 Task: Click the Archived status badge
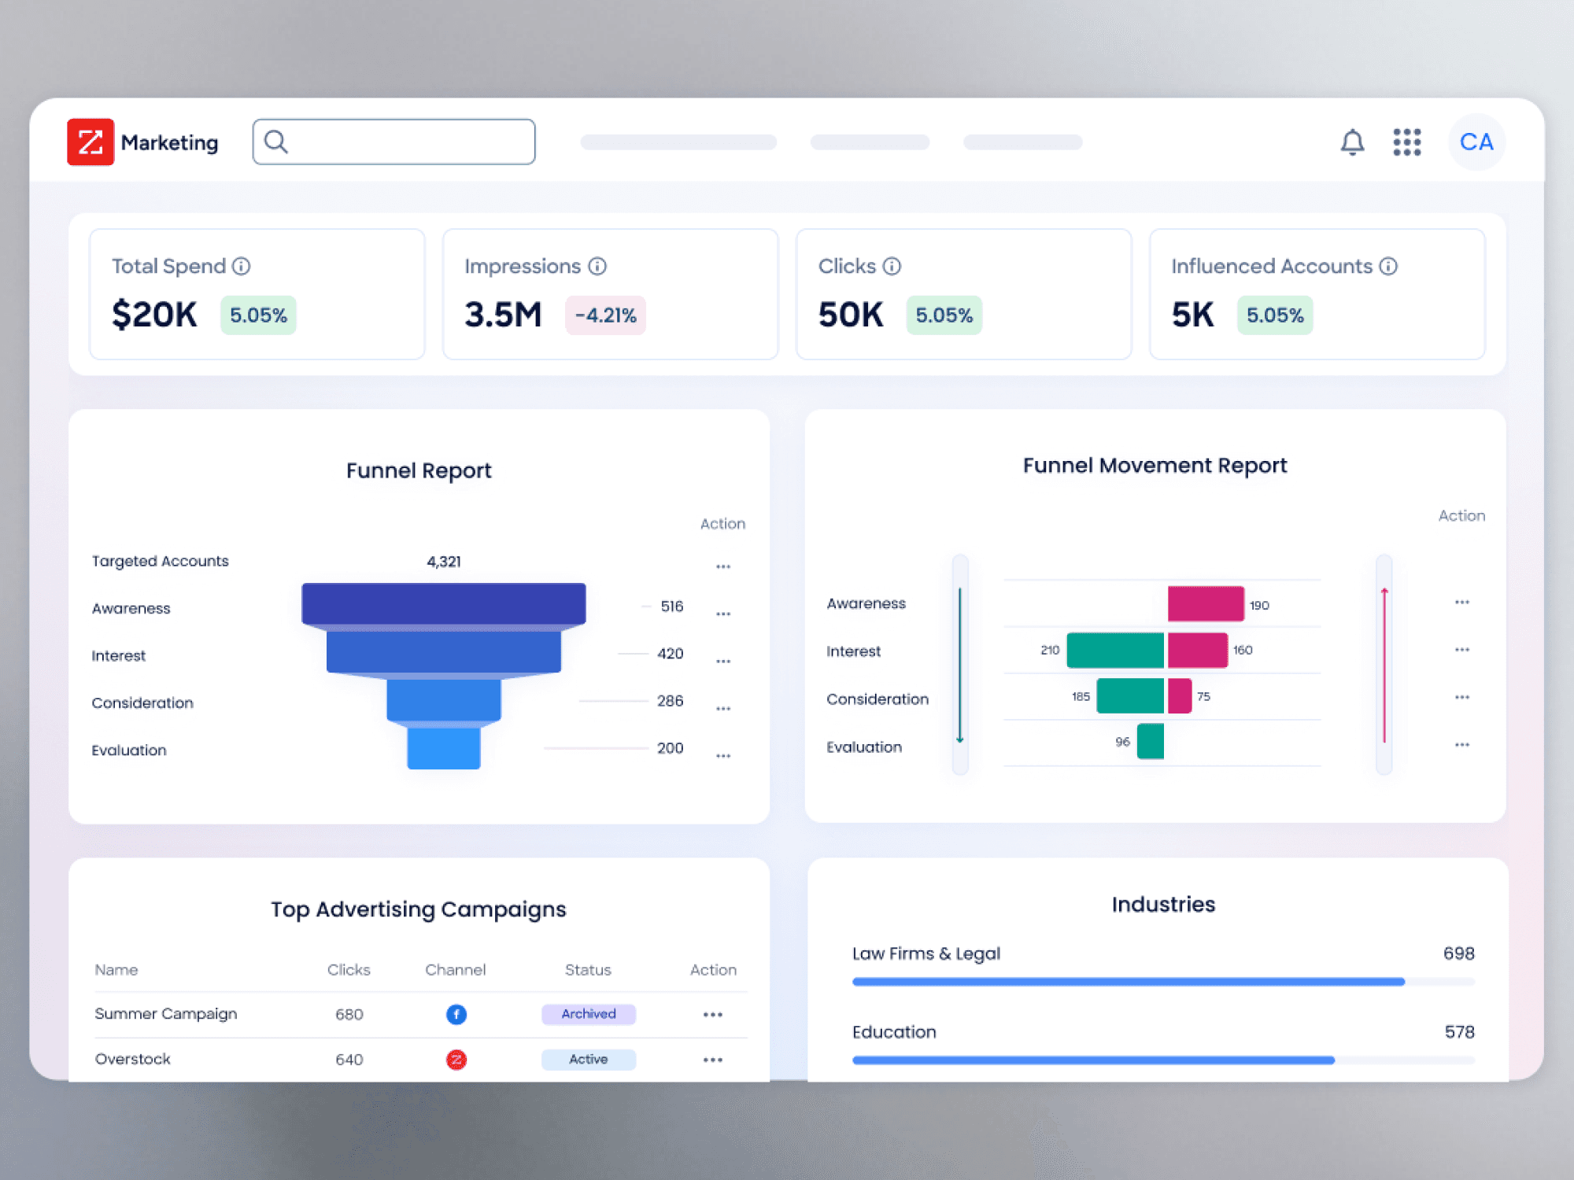pos(589,1014)
